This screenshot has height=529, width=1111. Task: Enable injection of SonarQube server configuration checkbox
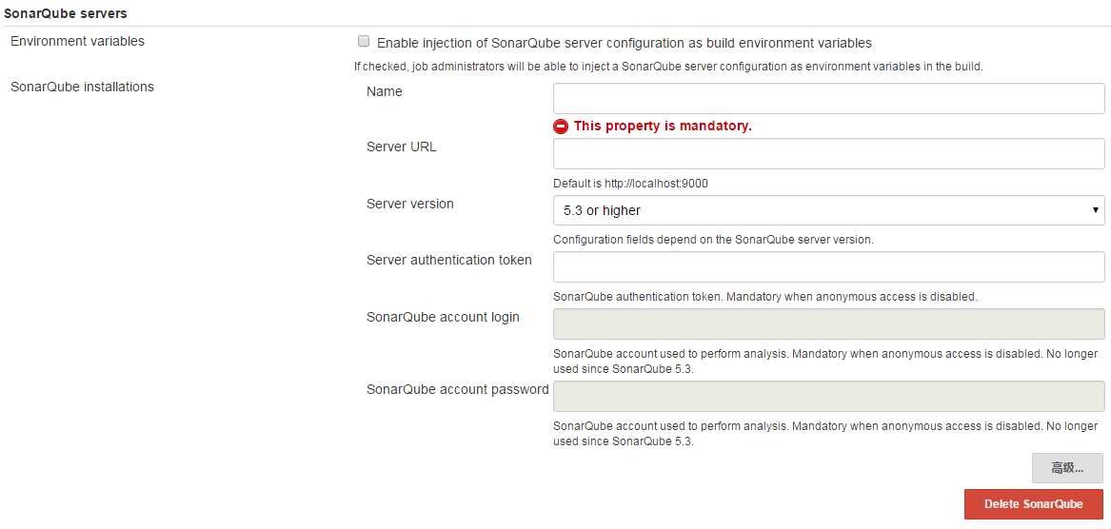tap(364, 41)
